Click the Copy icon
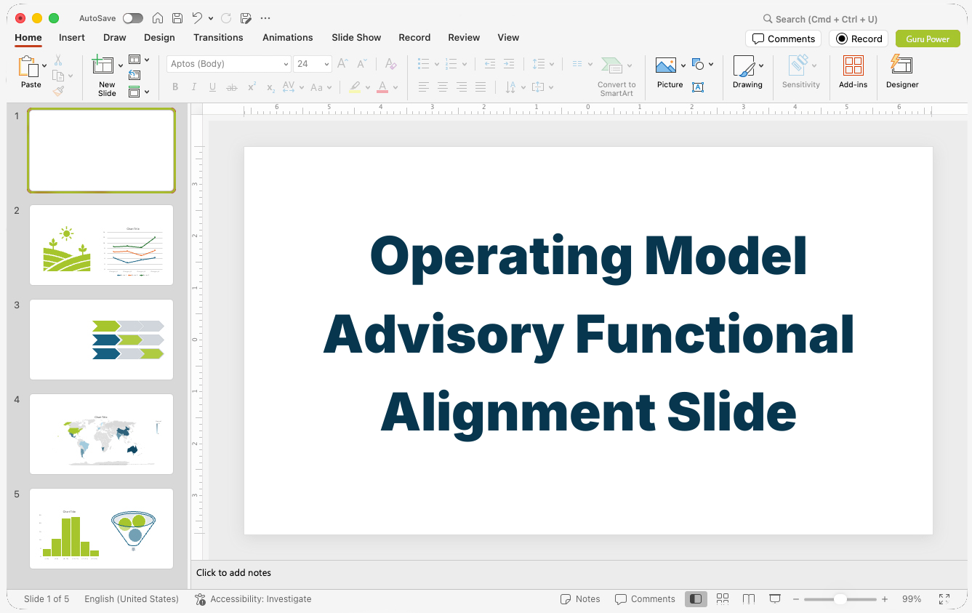 58,76
